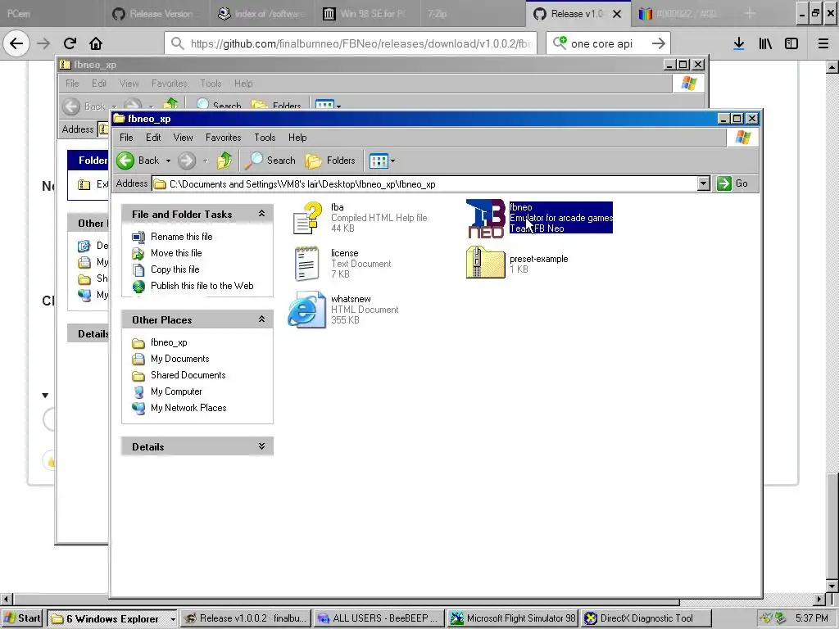The height and width of the screenshot is (629, 839).
Task: Go to fbneo_xp in Other Places
Action: click(x=169, y=342)
